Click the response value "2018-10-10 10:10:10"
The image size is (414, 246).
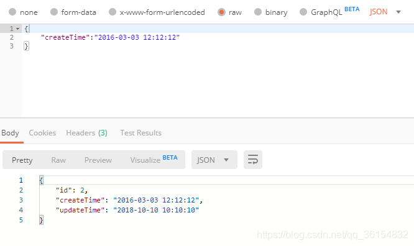tap(156, 210)
